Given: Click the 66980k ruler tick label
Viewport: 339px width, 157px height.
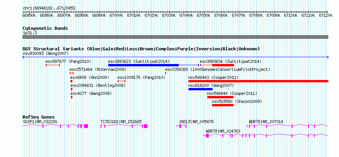Looking at the screenshot, I should coord(82,15).
